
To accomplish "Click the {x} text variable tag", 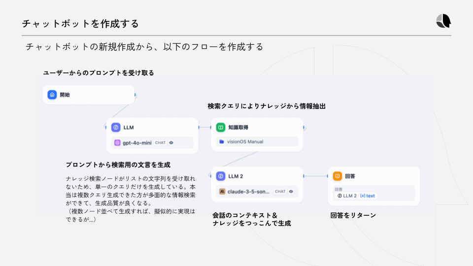I will point(368,196).
